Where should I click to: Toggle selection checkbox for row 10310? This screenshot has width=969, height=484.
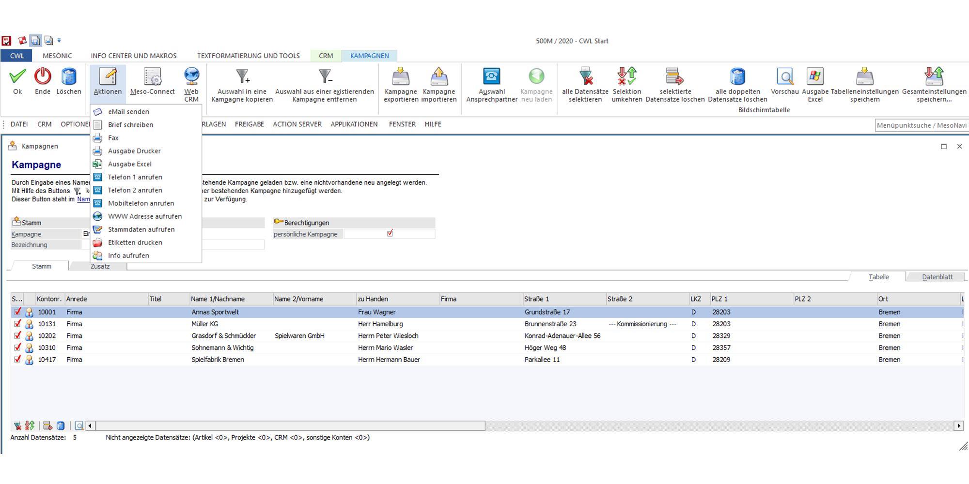coord(17,348)
